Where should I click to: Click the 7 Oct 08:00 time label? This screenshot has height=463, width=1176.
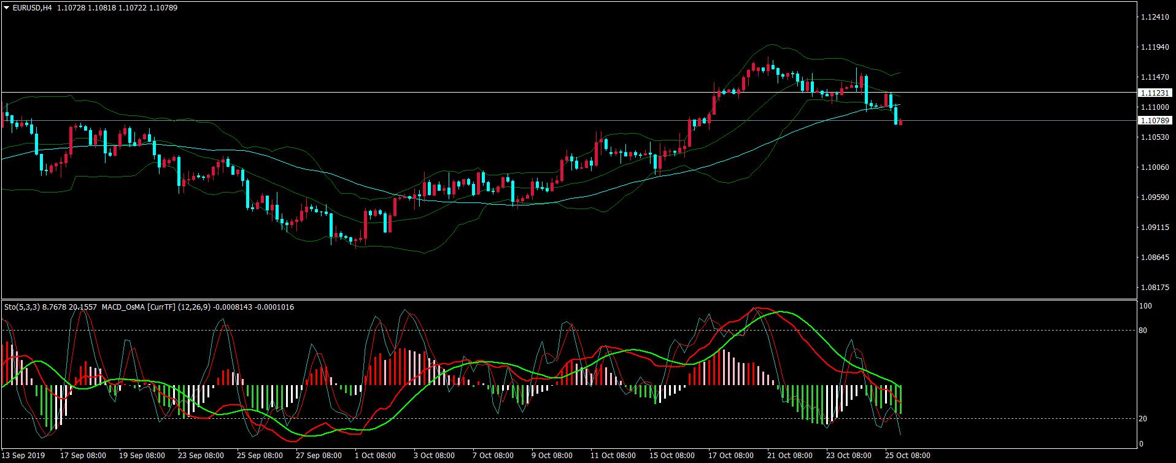coord(494,456)
